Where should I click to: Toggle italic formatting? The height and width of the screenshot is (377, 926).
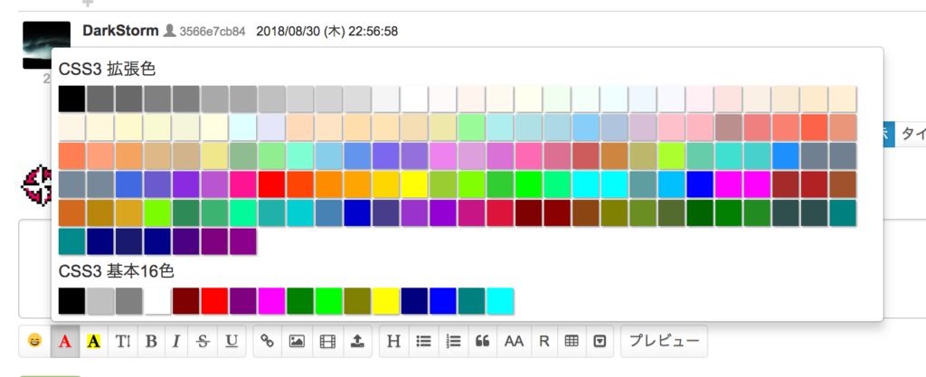[x=176, y=342]
